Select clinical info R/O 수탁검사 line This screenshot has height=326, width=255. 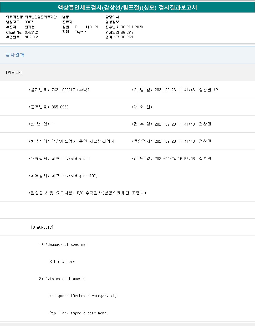88,193
